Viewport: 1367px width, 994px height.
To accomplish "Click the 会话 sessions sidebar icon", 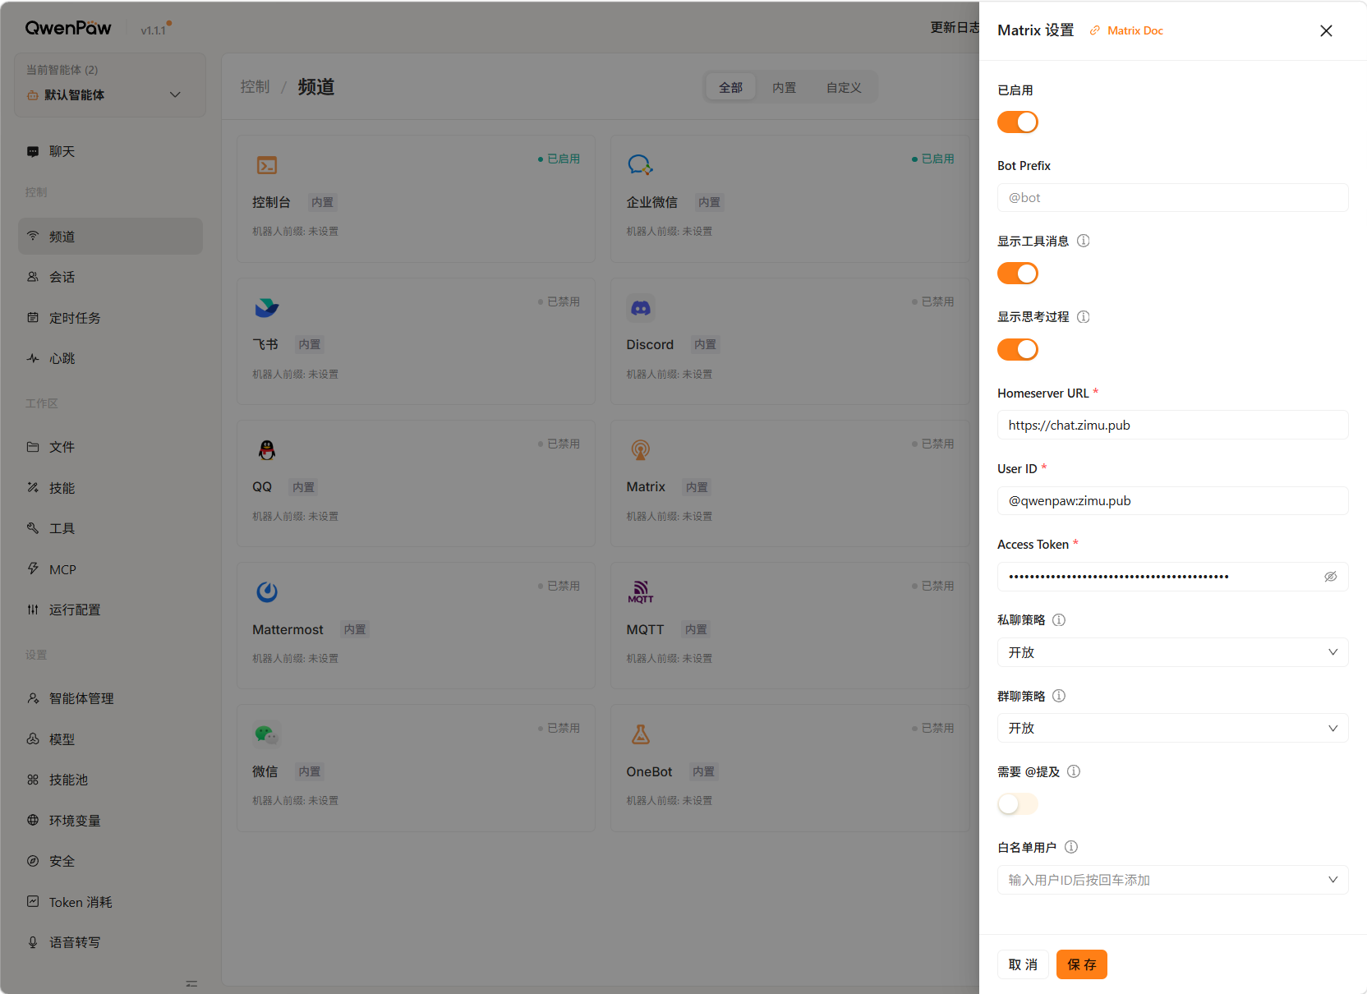I will click(x=33, y=277).
